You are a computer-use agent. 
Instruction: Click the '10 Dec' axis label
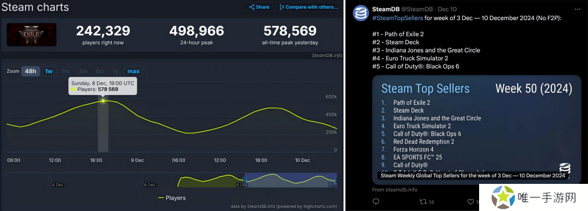point(302,160)
